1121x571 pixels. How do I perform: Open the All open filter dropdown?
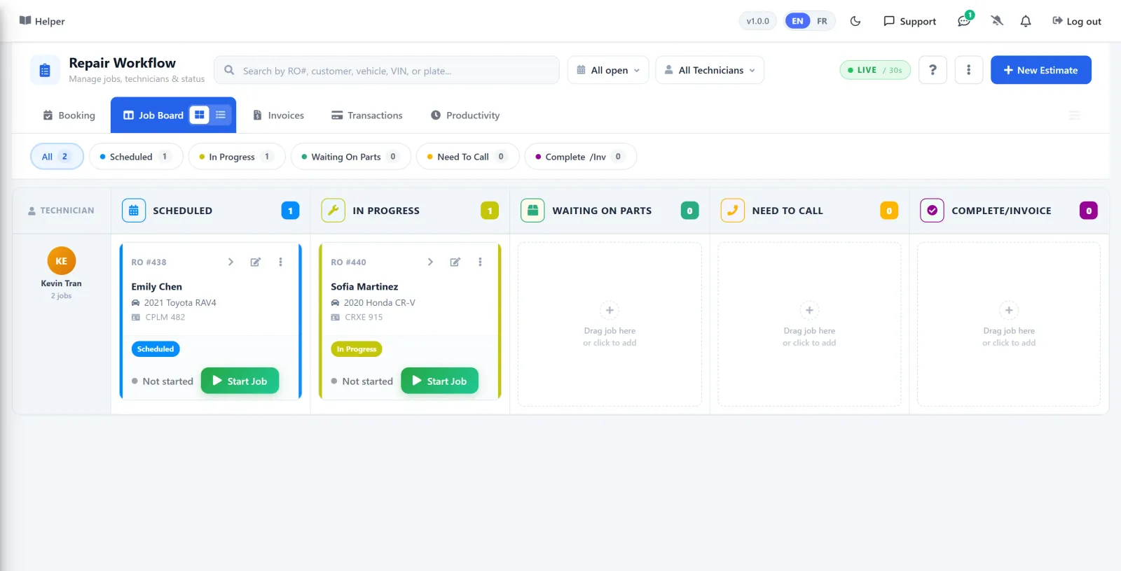(608, 70)
